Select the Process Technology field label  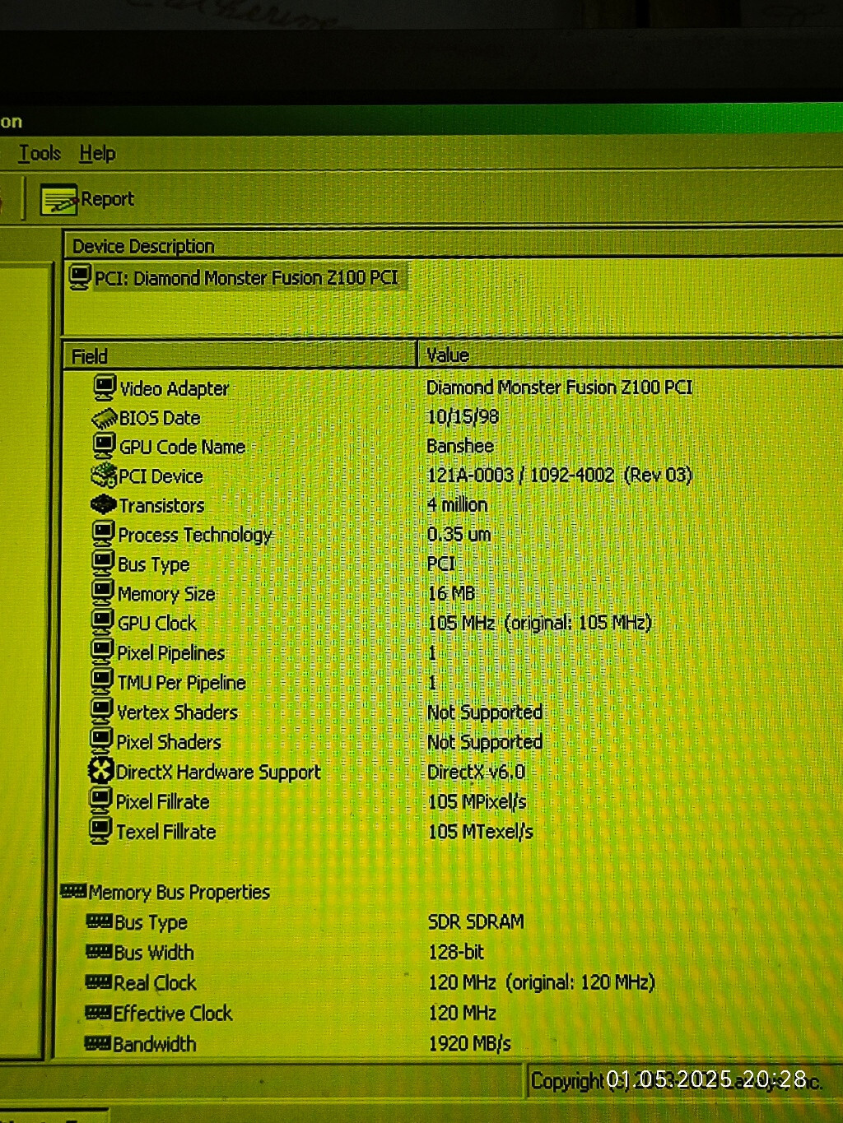point(195,536)
